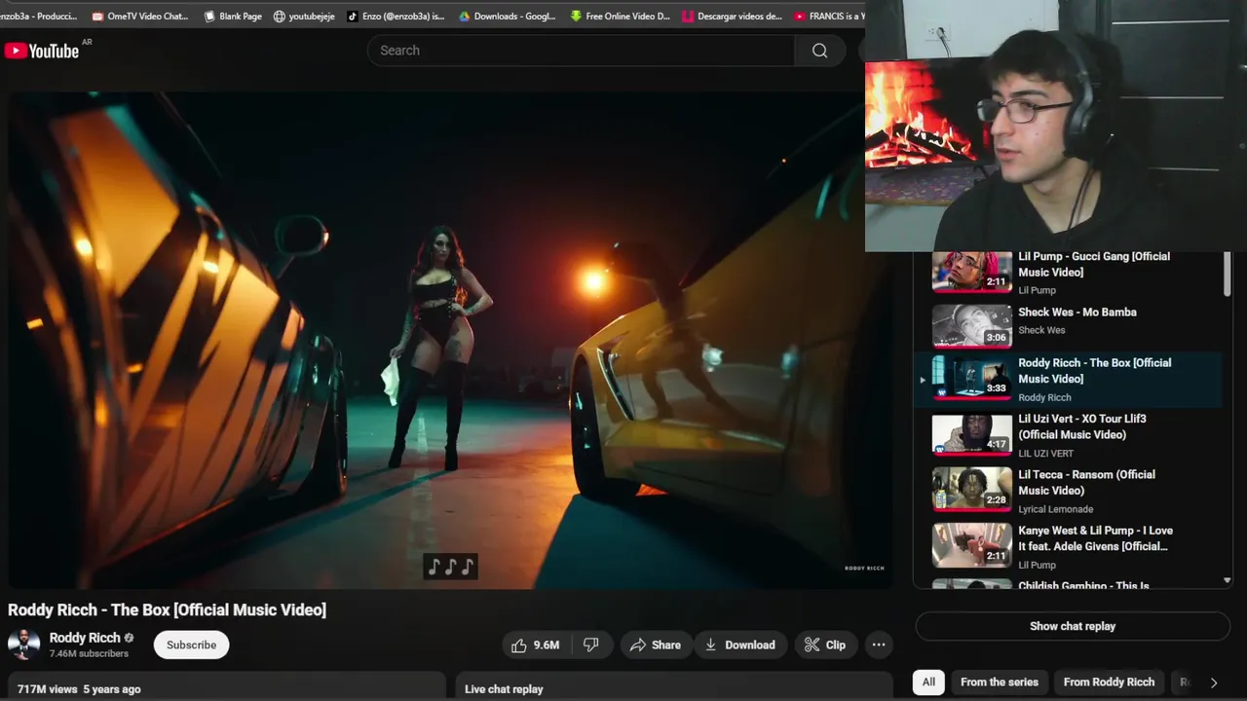
Task: Click playlist scrollbar down arrow
Action: coord(1227,580)
